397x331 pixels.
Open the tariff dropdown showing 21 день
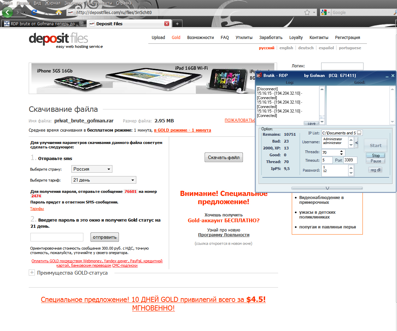(104, 180)
